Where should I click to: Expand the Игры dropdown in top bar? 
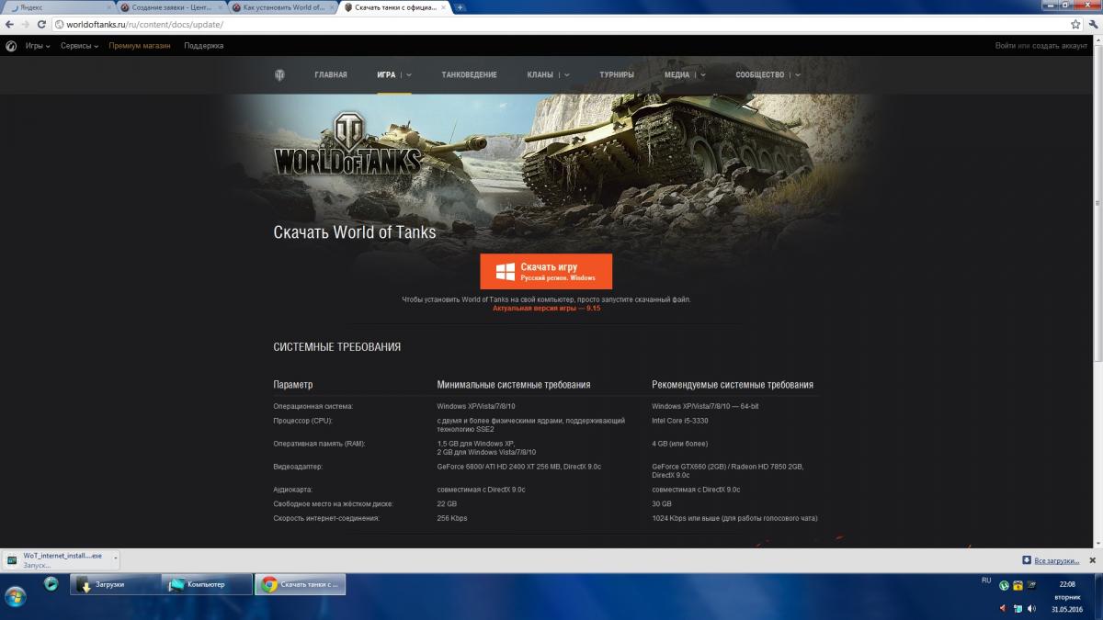click(37, 46)
